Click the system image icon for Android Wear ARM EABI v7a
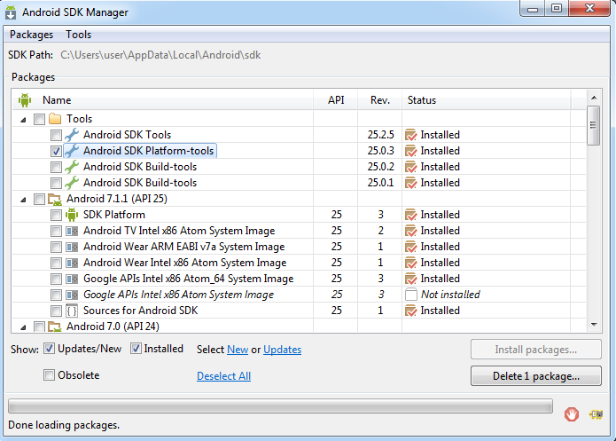 (72, 247)
